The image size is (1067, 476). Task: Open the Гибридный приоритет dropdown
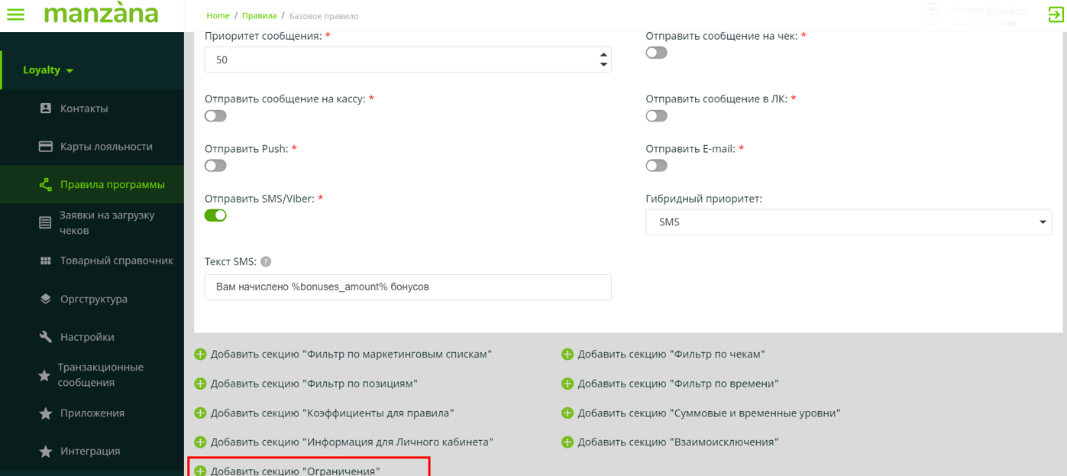[x=848, y=222]
